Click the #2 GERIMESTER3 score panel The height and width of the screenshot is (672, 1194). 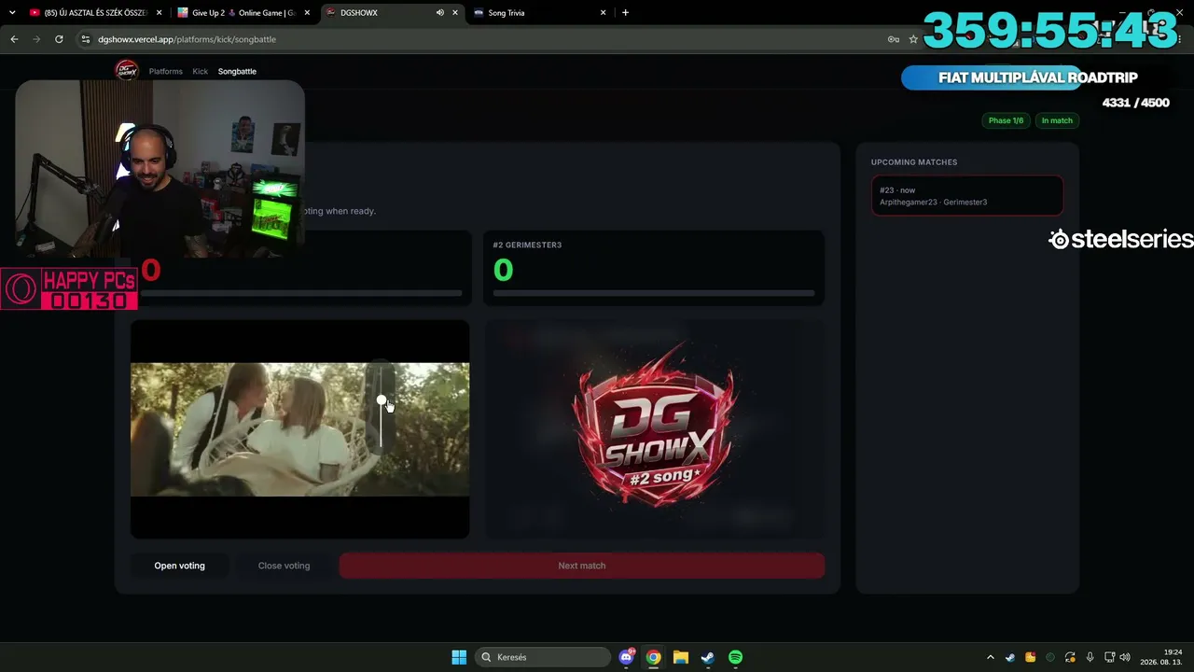pyautogui.click(x=654, y=268)
